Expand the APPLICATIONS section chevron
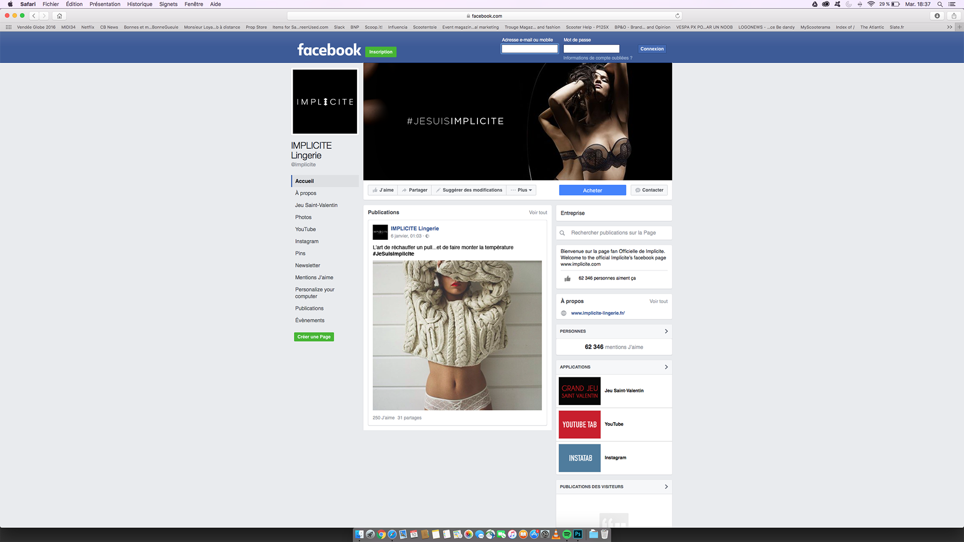The width and height of the screenshot is (964, 542). pyautogui.click(x=666, y=367)
